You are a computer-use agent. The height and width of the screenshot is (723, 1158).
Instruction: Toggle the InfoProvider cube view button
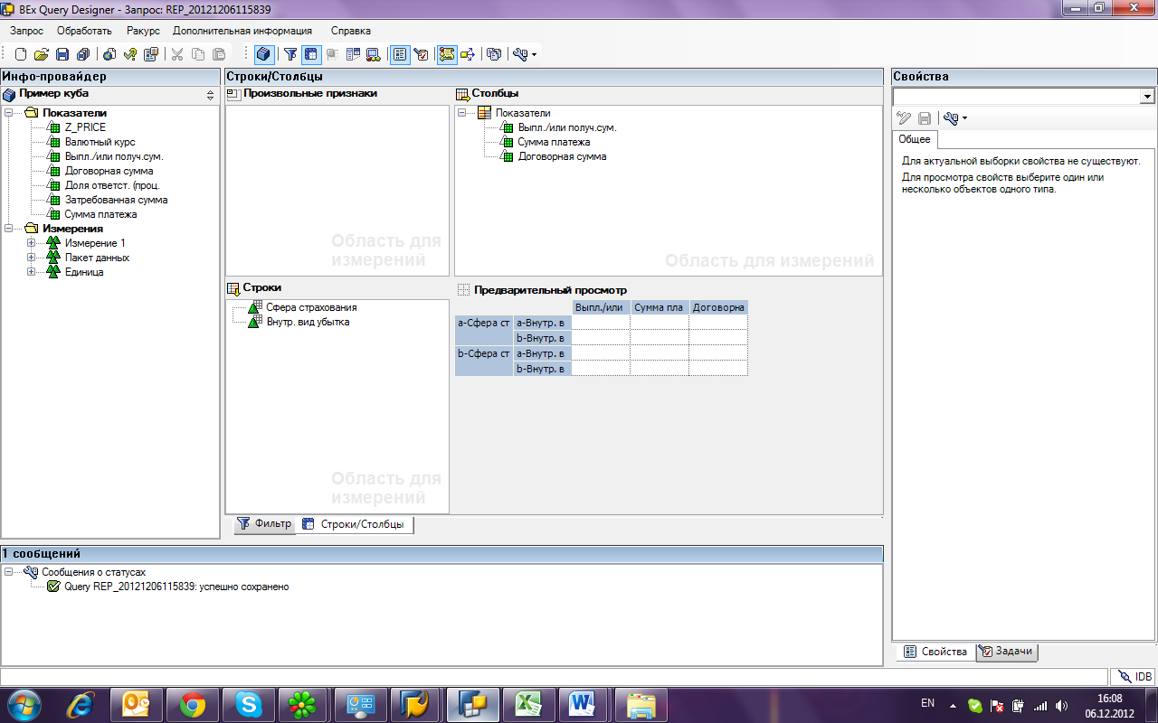pos(263,54)
